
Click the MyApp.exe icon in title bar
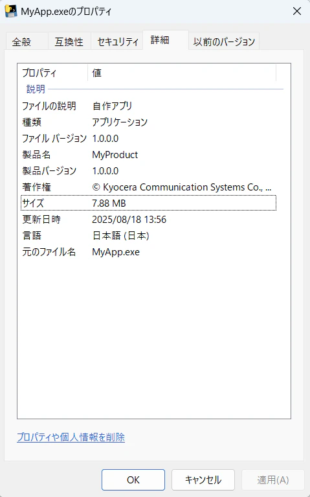[11, 12]
